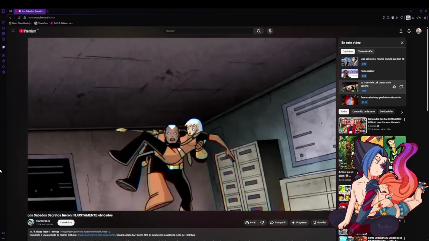Click the Preguntar ask button
The height and width of the screenshot is (241, 429).
(299, 222)
